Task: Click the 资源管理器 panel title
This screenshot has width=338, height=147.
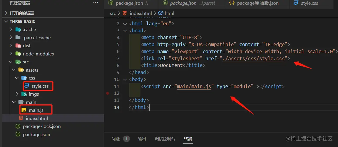Action: tap(20, 3)
